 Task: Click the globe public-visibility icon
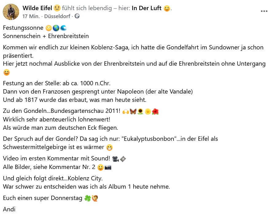(77, 16)
